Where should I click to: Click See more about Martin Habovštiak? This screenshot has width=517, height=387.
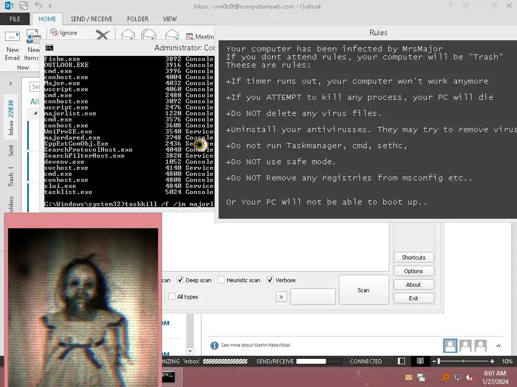click(x=256, y=345)
